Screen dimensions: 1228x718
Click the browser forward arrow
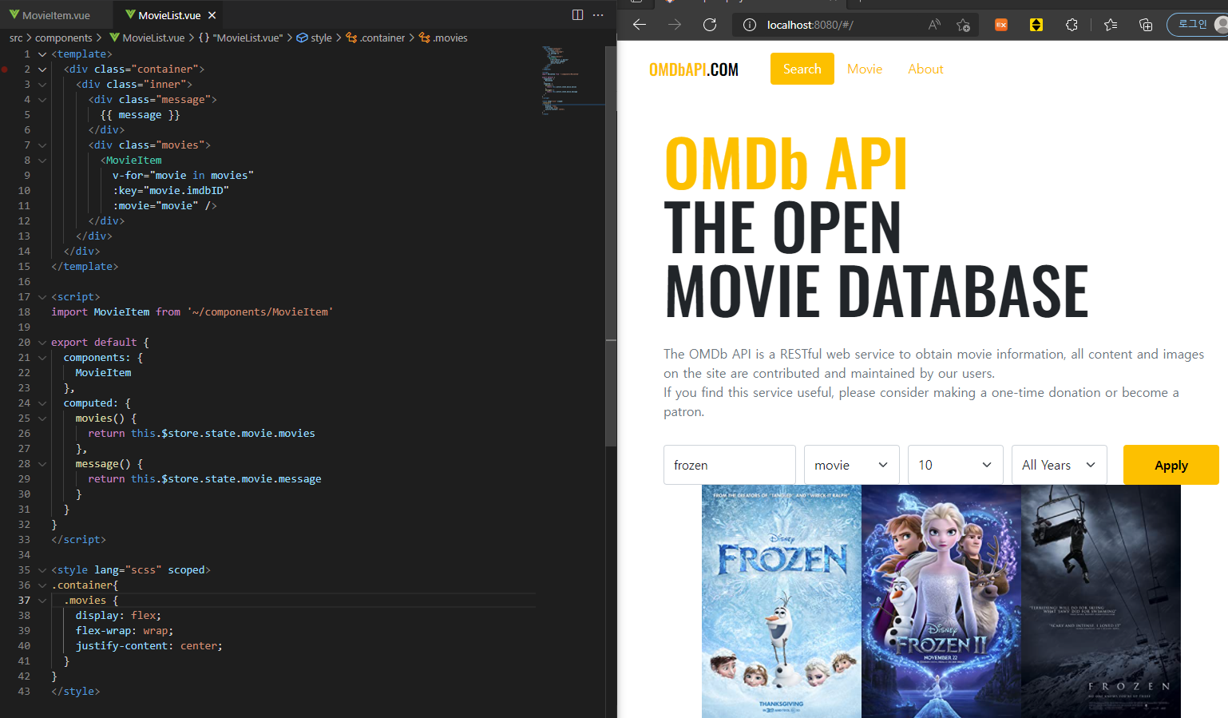(675, 25)
